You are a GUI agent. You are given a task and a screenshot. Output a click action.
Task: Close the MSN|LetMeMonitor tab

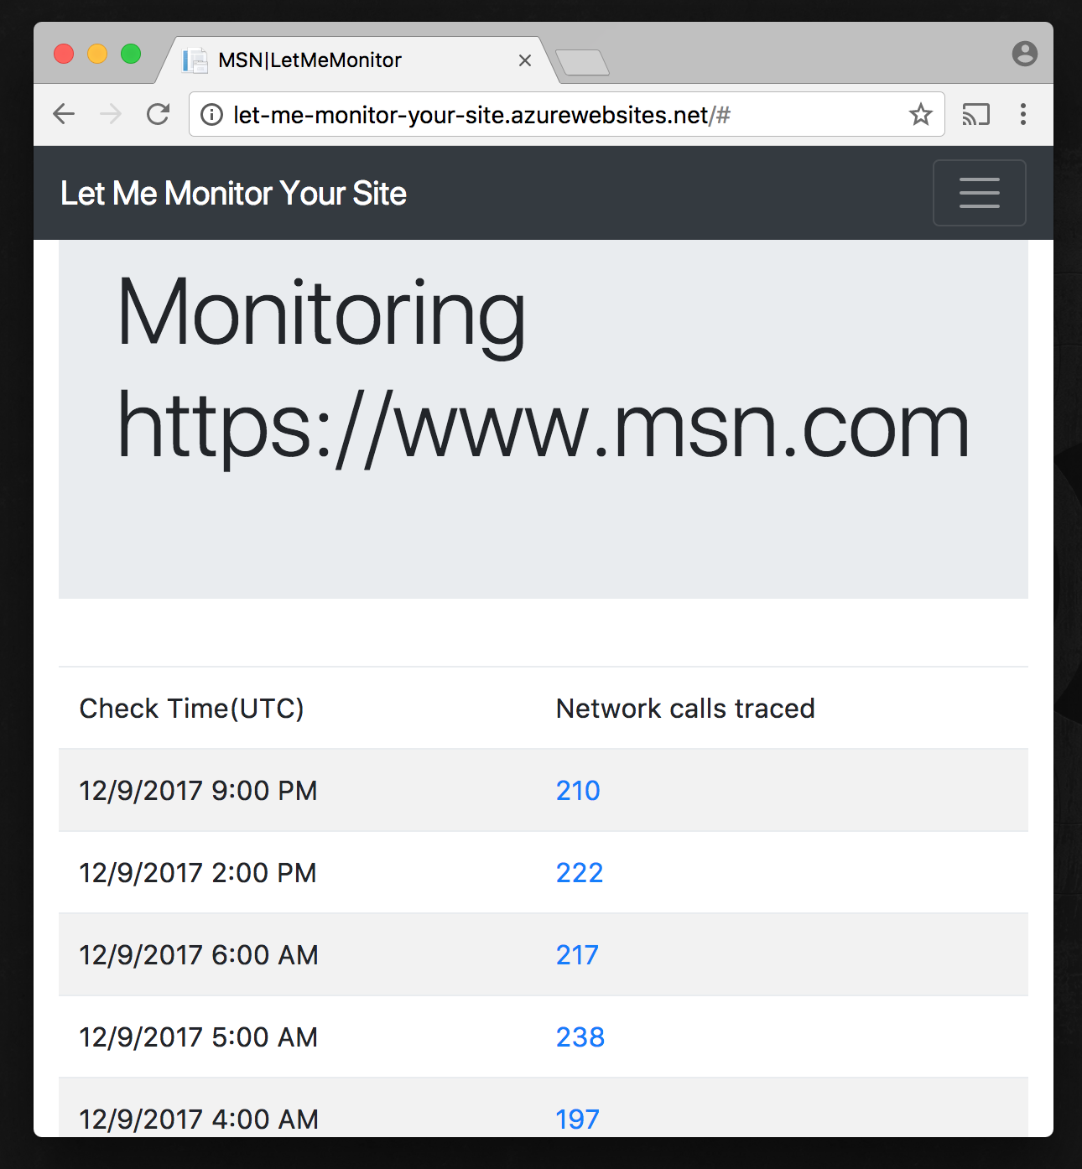(525, 60)
